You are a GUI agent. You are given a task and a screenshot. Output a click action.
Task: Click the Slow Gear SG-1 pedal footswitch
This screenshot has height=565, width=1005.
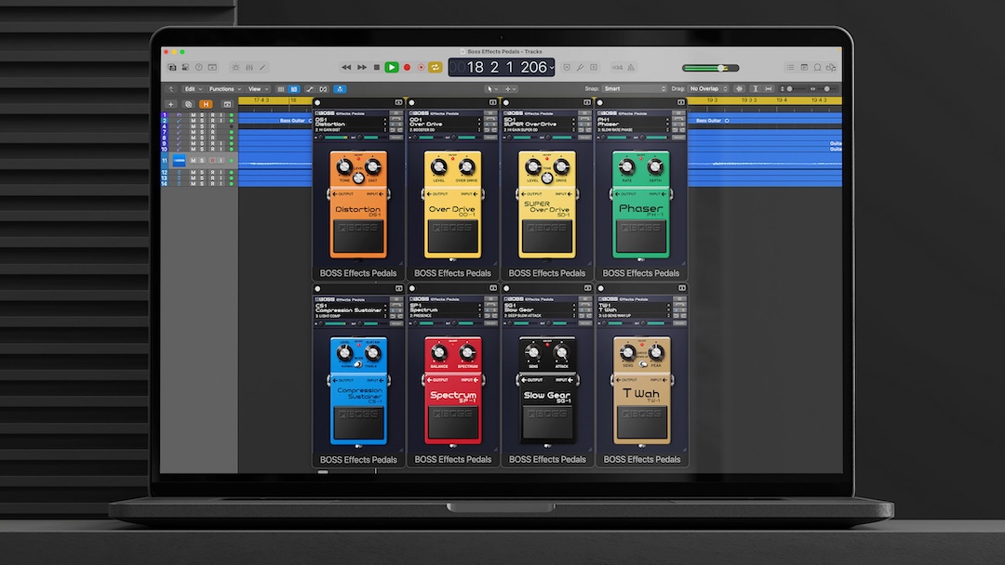coord(547,424)
